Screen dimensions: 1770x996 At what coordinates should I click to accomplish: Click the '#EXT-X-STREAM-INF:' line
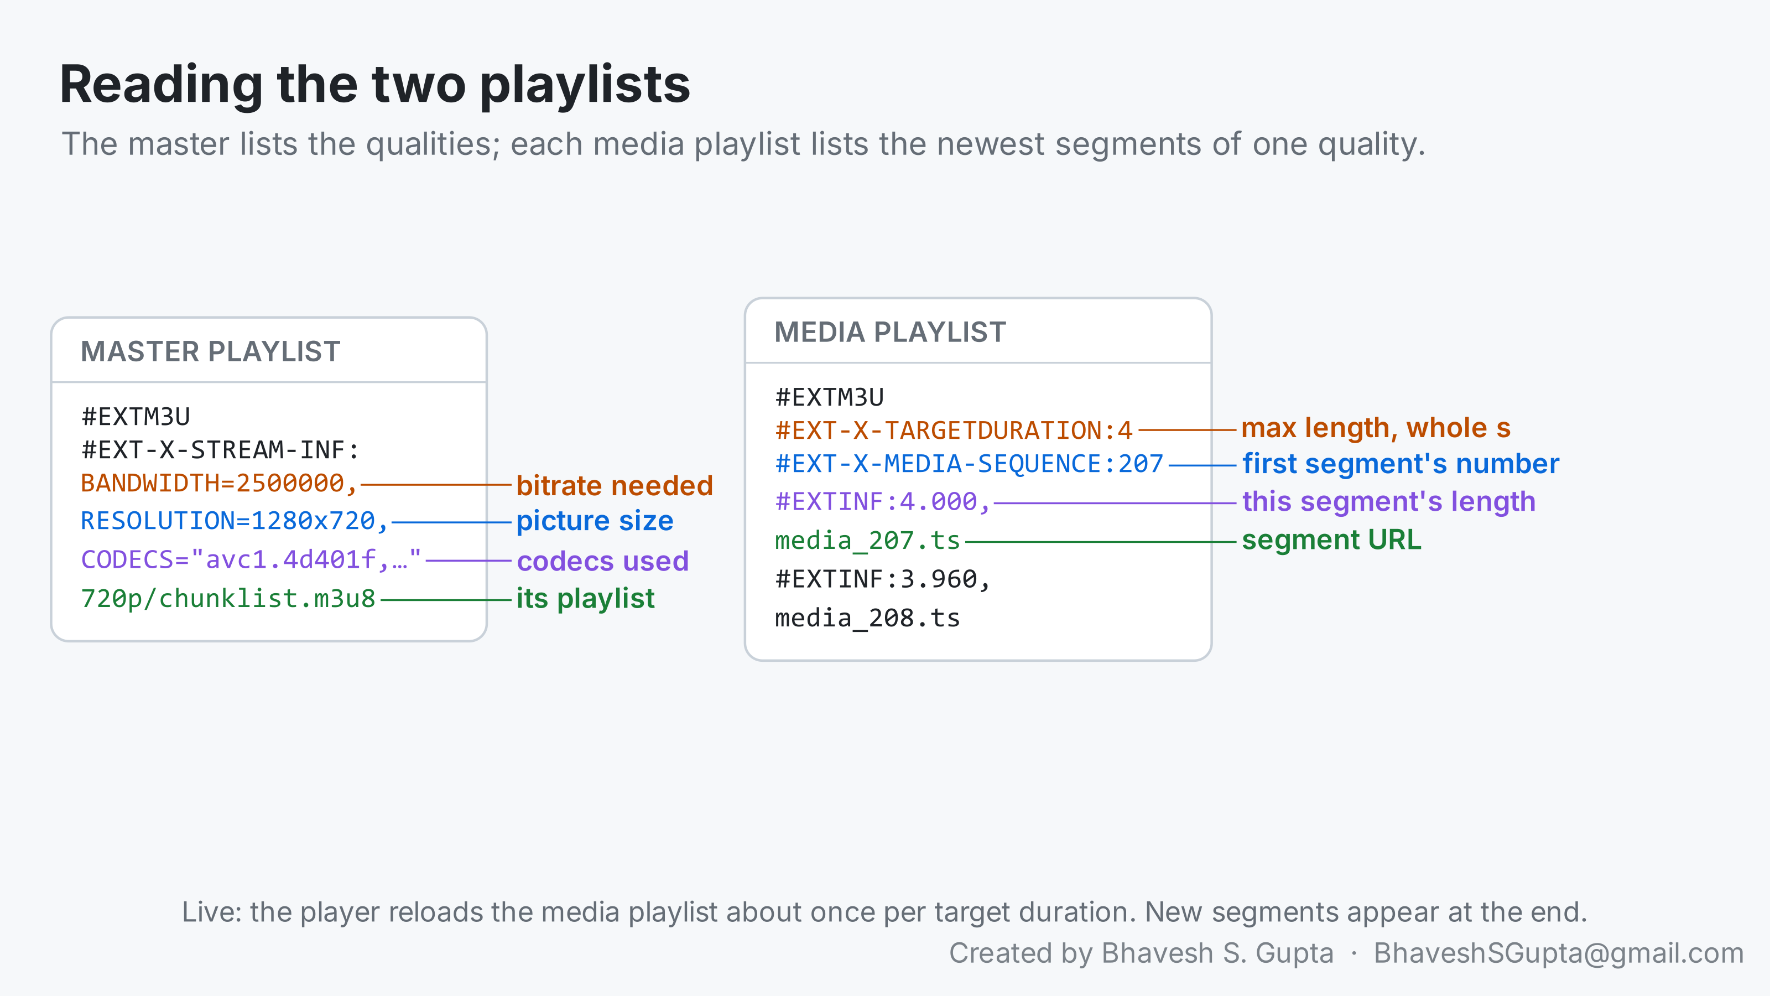click(220, 449)
